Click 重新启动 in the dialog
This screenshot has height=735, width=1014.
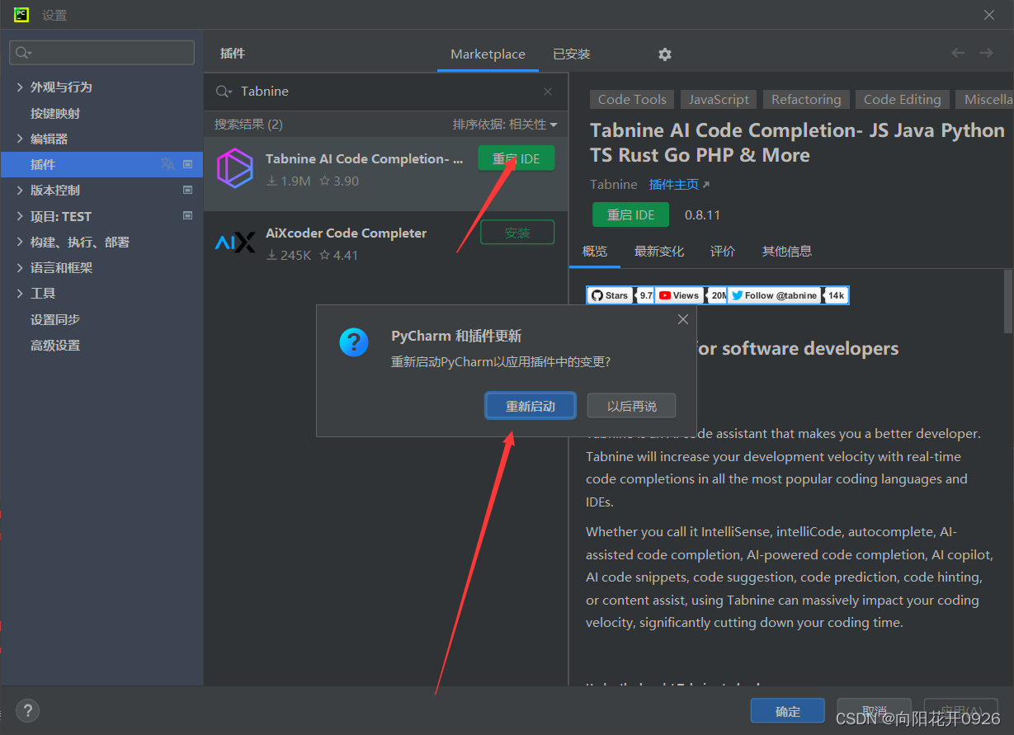pyautogui.click(x=531, y=406)
